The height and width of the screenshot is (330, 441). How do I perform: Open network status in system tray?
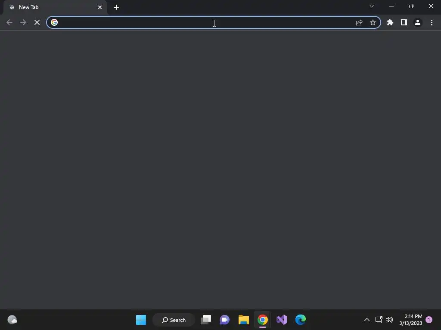pos(379,320)
